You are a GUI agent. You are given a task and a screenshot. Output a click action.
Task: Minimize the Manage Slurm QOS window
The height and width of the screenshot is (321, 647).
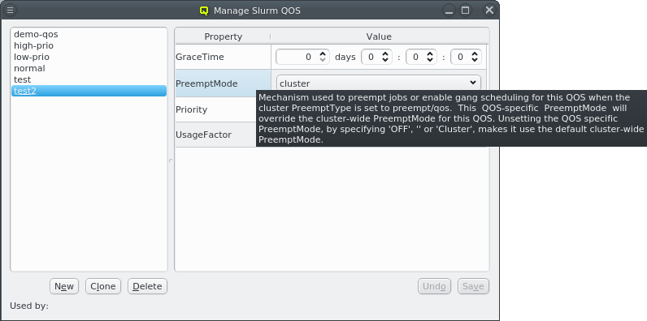449,11
